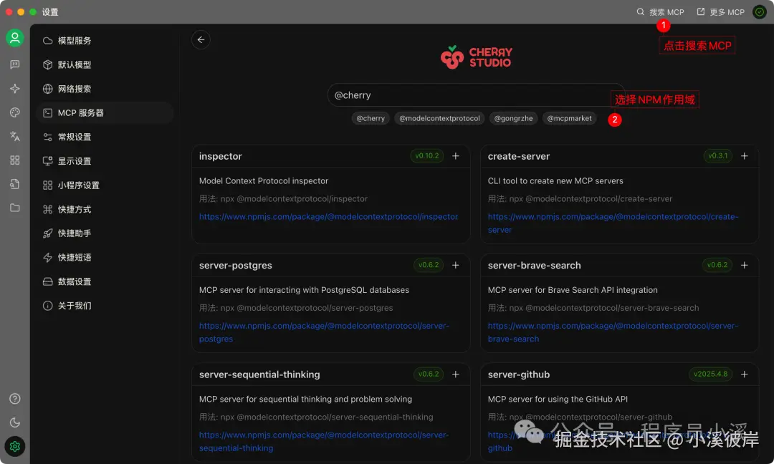Toggle dark mode moon icon

[x=15, y=422]
